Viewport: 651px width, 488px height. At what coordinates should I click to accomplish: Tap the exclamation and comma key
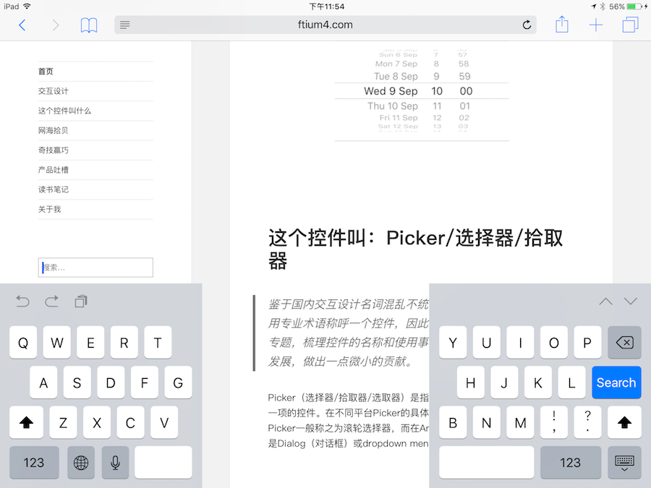(554, 422)
